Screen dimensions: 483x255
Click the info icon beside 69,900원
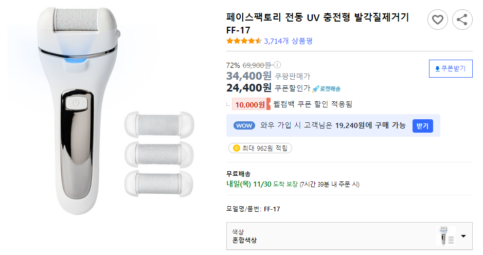(277, 65)
